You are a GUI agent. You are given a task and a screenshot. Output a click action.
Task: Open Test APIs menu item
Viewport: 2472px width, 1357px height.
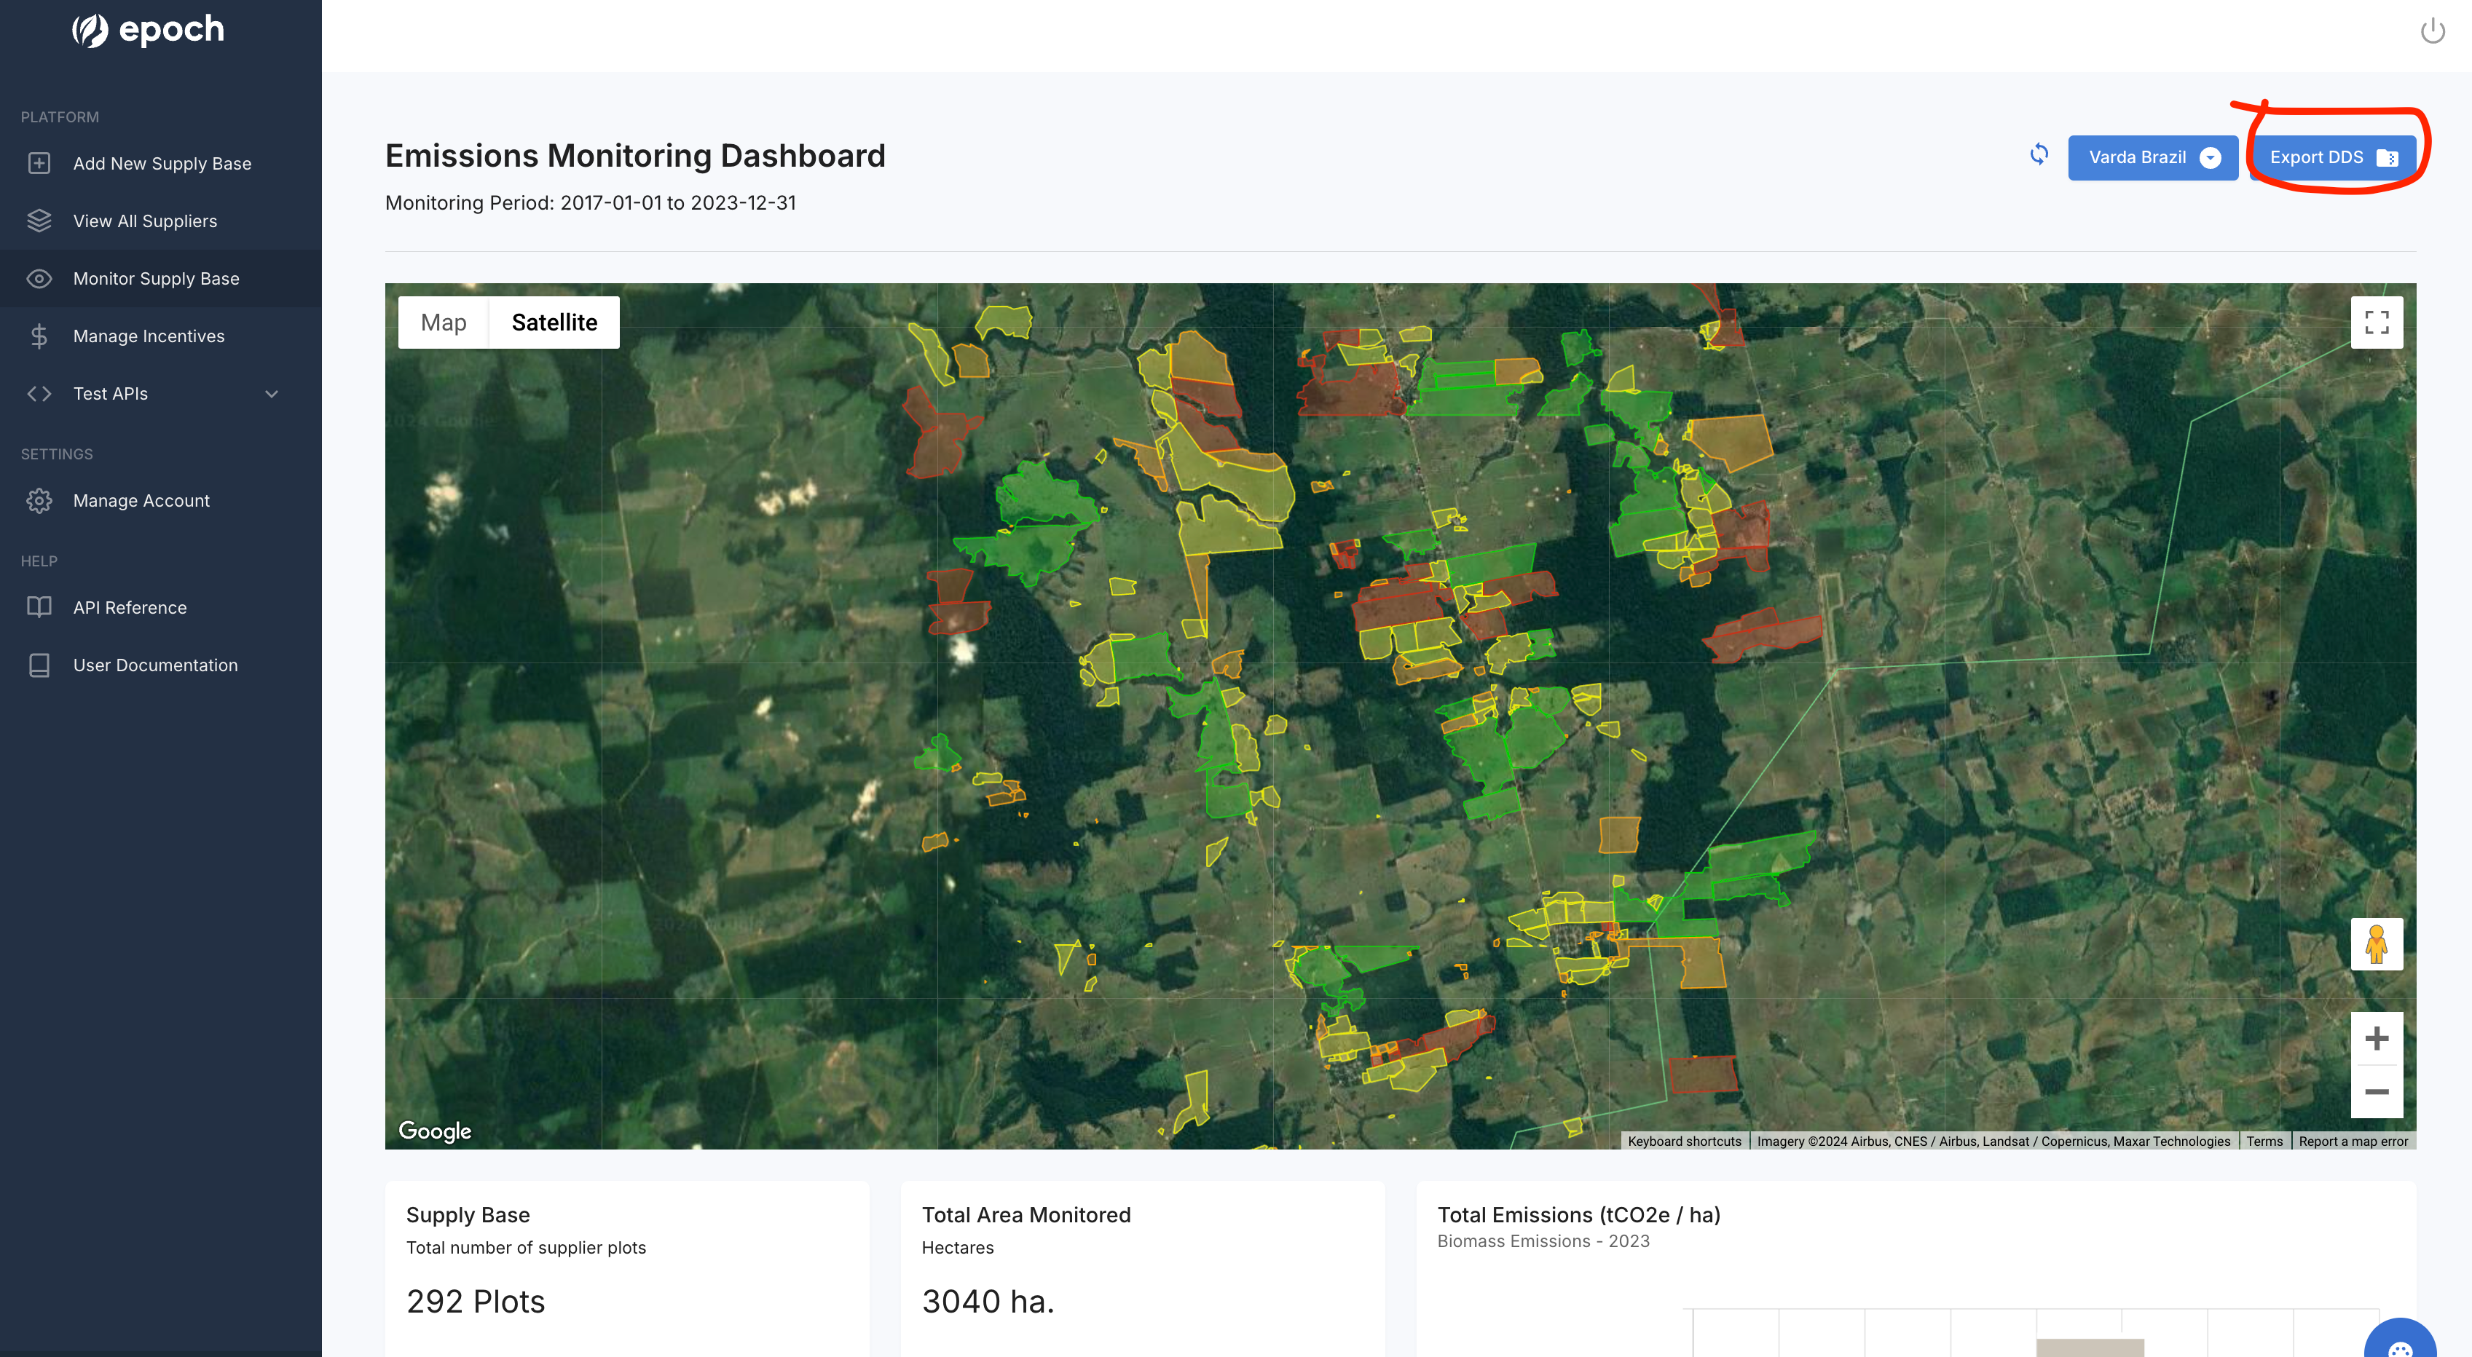point(111,393)
